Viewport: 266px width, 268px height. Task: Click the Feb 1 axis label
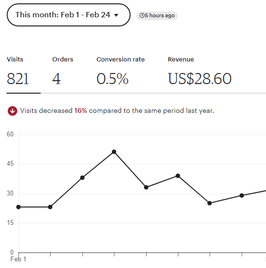(x=18, y=259)
